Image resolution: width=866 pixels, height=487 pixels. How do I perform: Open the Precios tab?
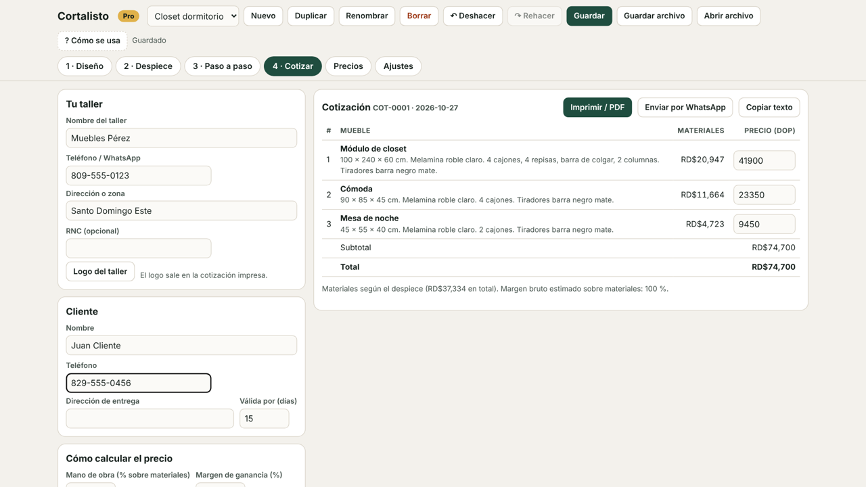click(348, 66)
